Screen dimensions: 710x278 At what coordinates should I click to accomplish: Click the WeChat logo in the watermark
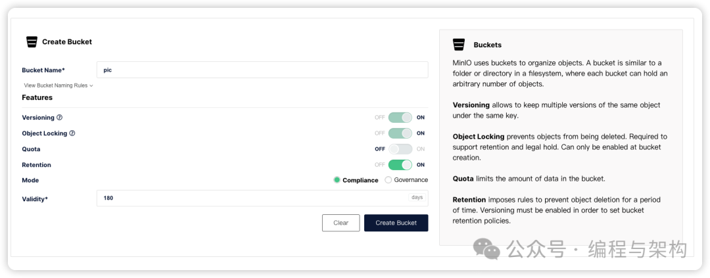487,249
